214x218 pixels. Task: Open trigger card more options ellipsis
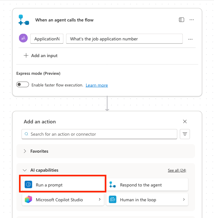pos(192,20)
